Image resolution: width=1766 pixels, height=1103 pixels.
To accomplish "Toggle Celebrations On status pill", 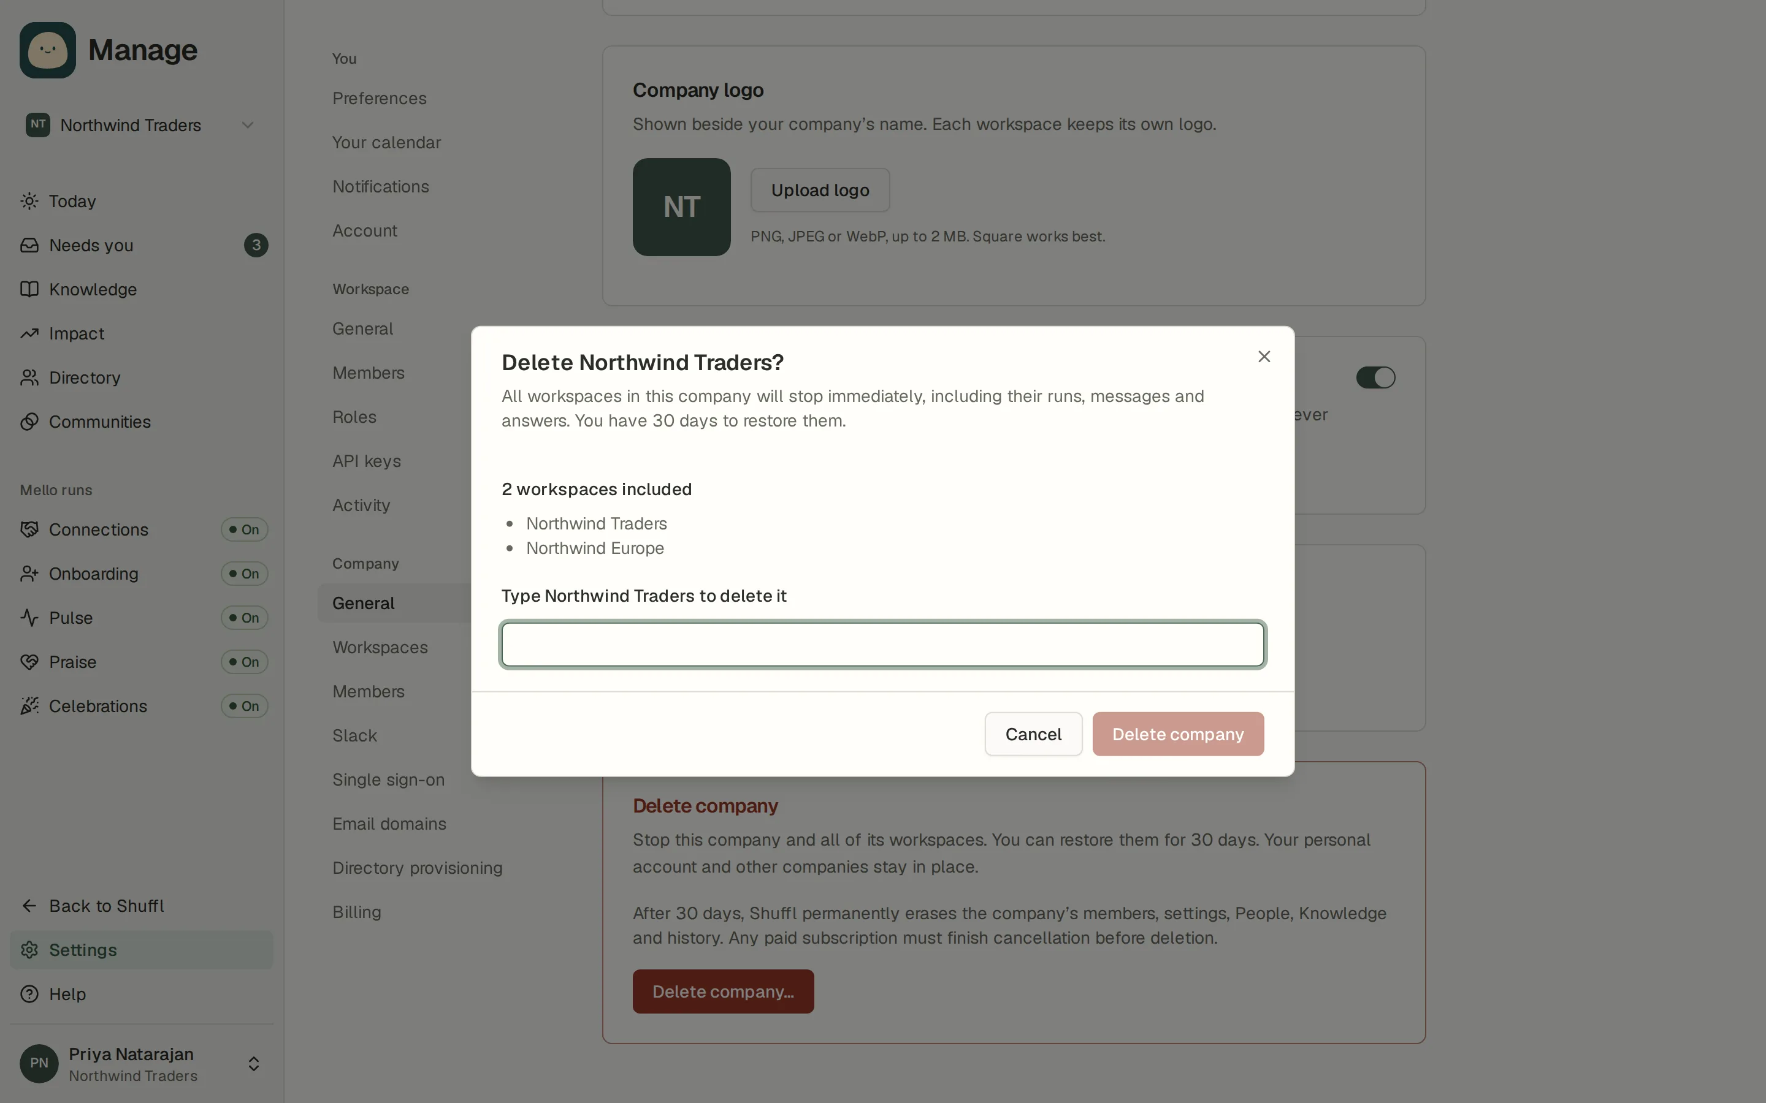I will coord(245,706).
